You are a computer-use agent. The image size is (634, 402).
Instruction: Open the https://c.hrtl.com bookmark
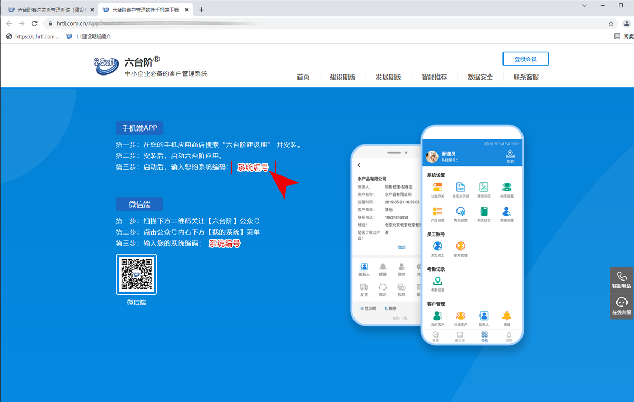[x=33, y=36]
